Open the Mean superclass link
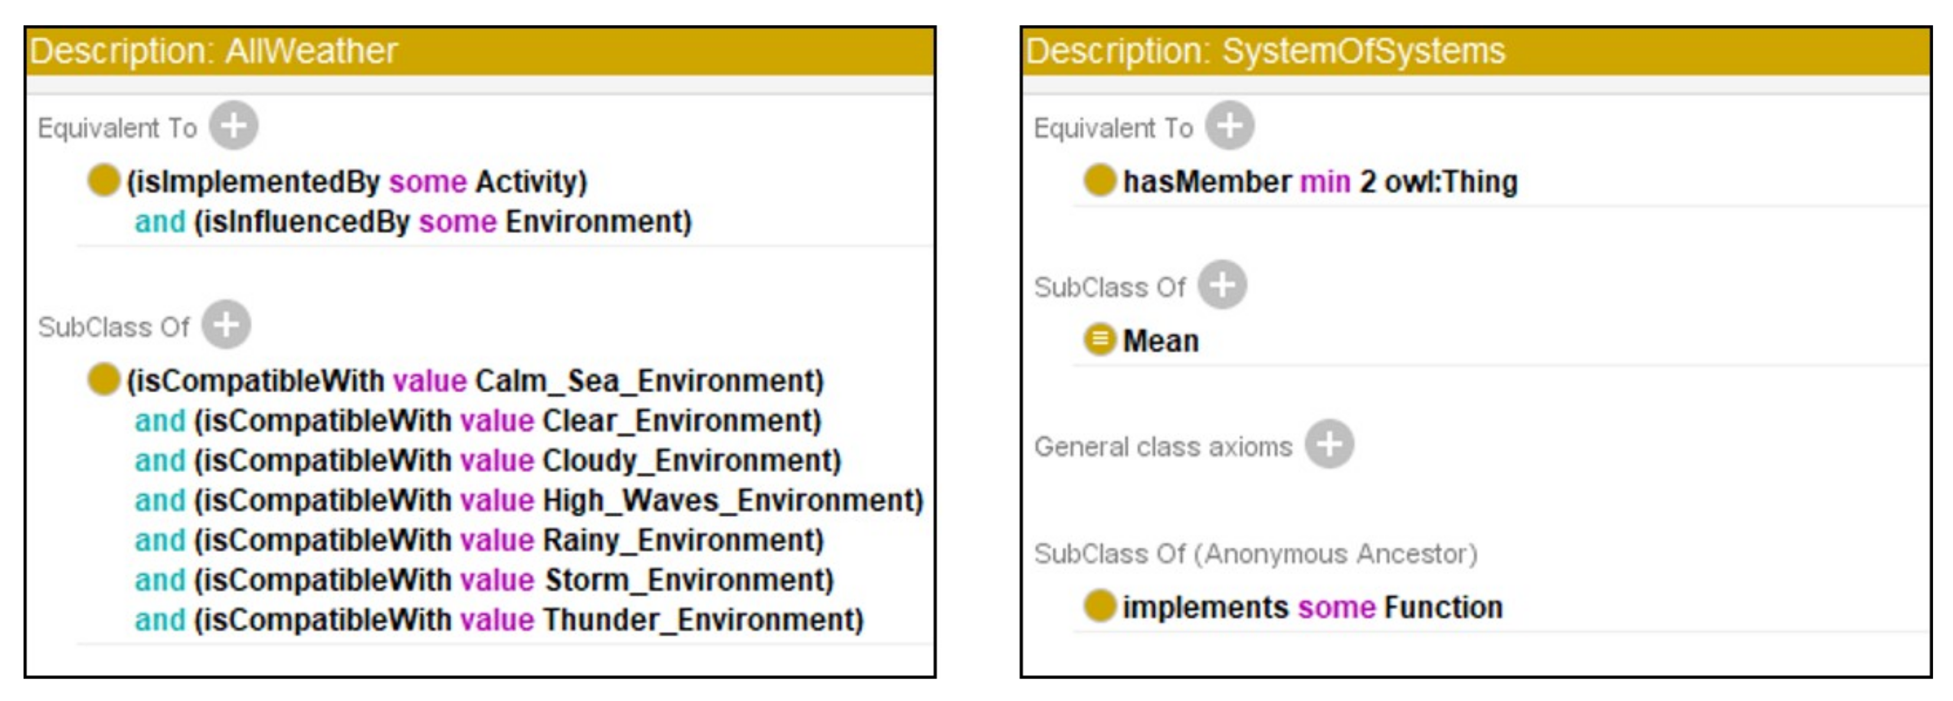Image resolution: width=1953 pixels, height=701 pixels. point(1161,341)
